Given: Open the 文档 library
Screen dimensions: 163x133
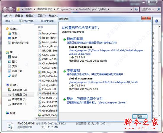Looking at the screenshot, I should (12, 66).
